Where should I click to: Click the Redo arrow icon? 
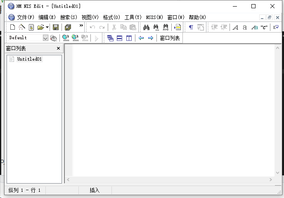click(x=102, y=27)
